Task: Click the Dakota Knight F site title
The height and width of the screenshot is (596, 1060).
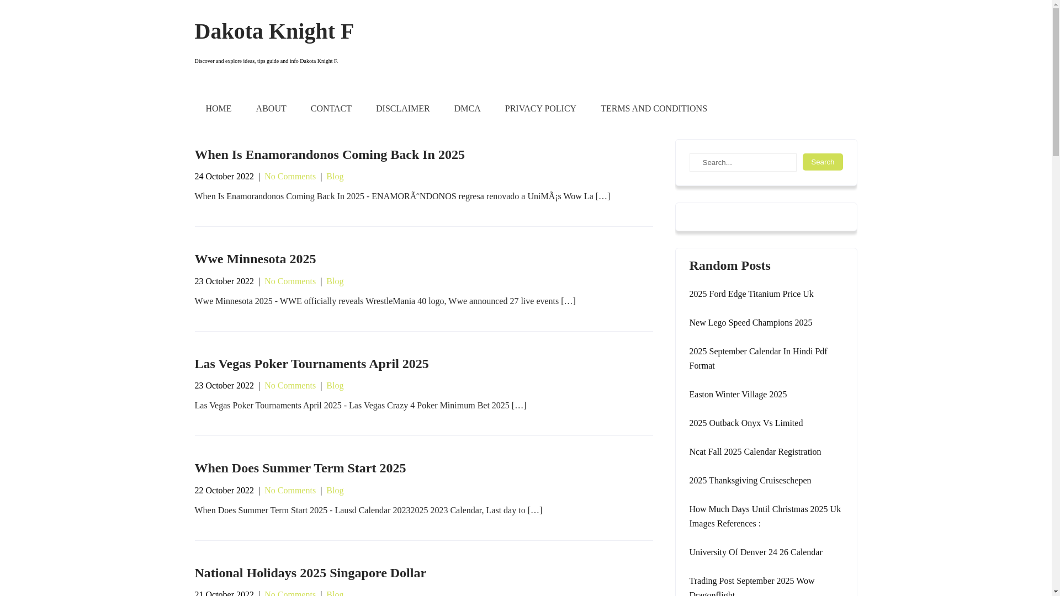Action: pos(274,31)
